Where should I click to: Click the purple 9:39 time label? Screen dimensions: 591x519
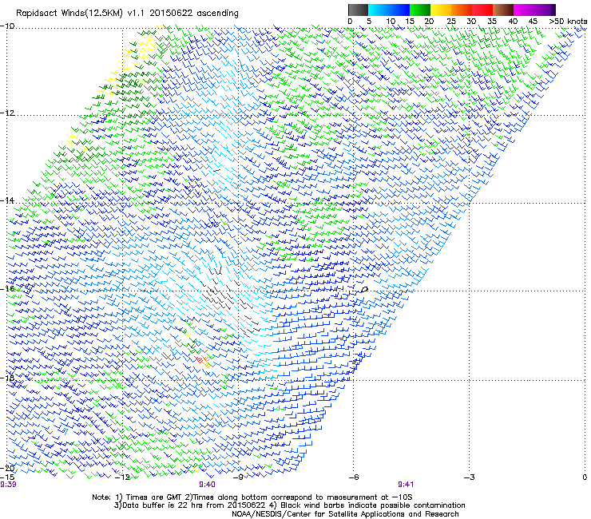pyautogui.click(x=8, y=485)
